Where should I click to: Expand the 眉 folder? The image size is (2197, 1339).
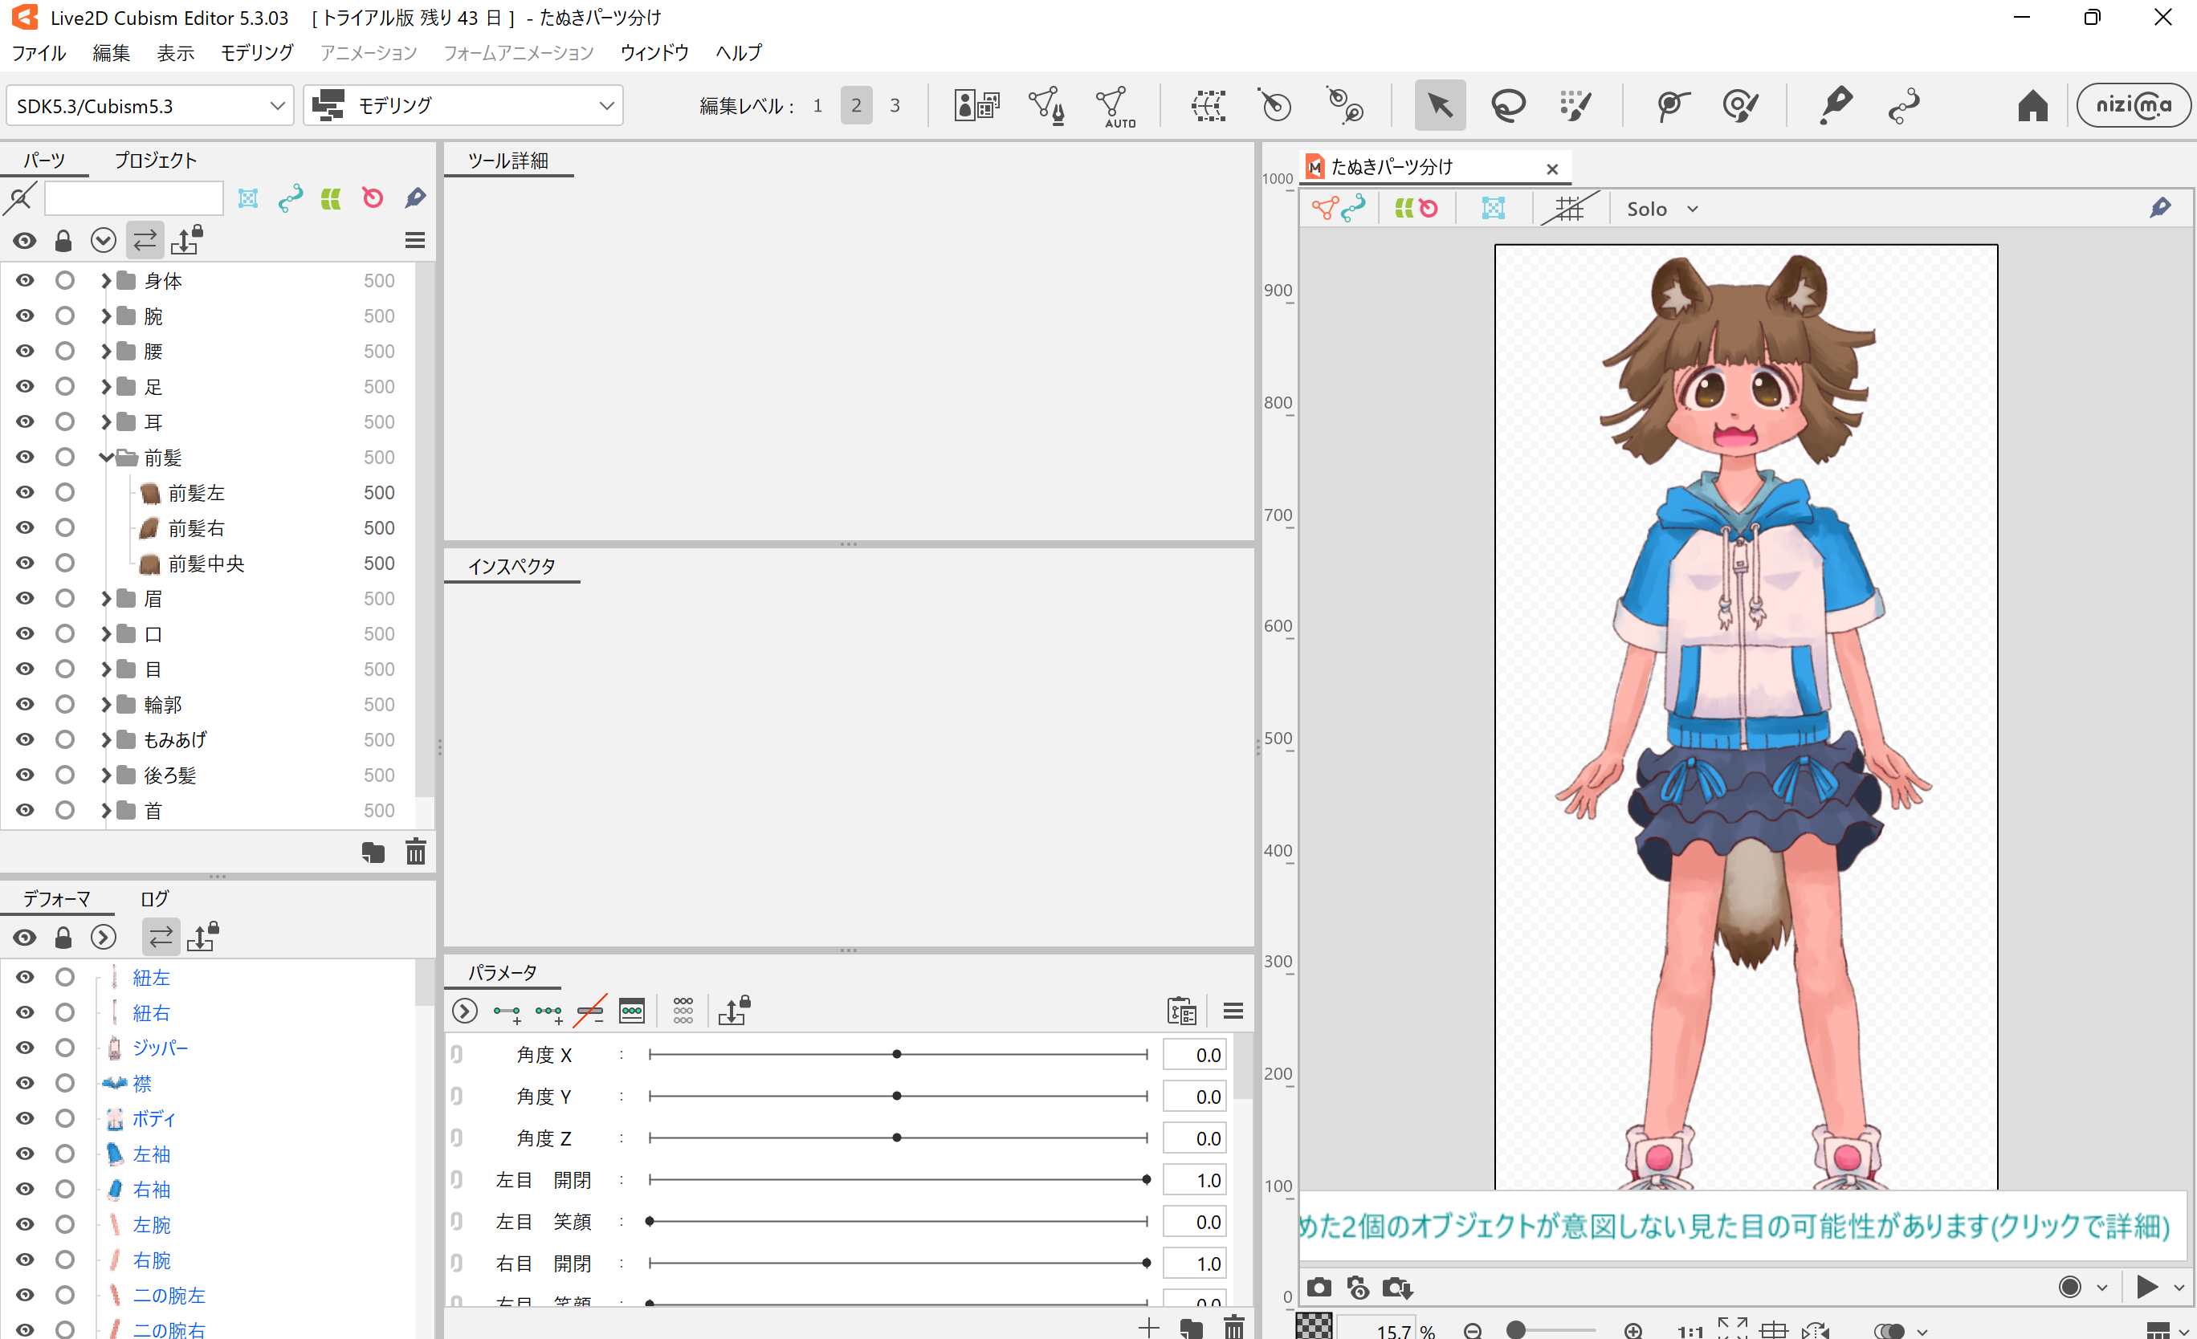106,598
